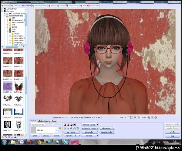
Task: Open the Windows Start orb
Action: click(x=5, y=142)
